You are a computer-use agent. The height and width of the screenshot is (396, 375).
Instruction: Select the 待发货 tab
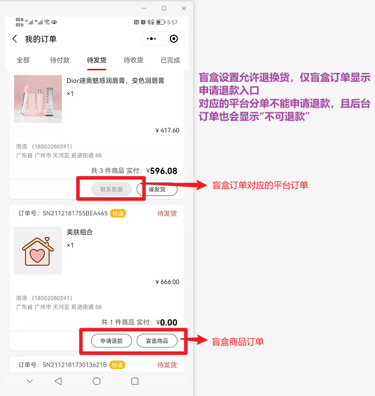coord(97,60)
